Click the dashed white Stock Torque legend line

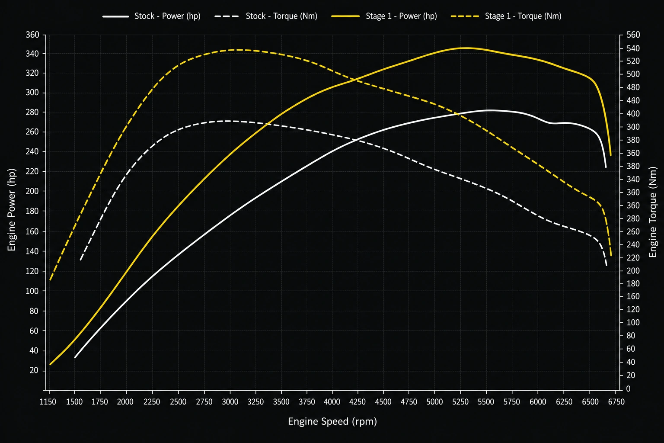click(227, 16)
